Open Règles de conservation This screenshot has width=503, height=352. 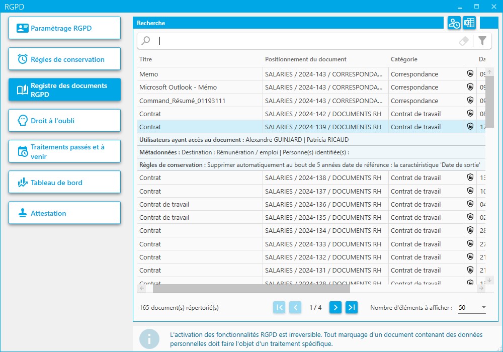pos(64,59)
